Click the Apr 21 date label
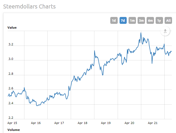The width and height of the screenshot is (176, 133). point(152,123)
